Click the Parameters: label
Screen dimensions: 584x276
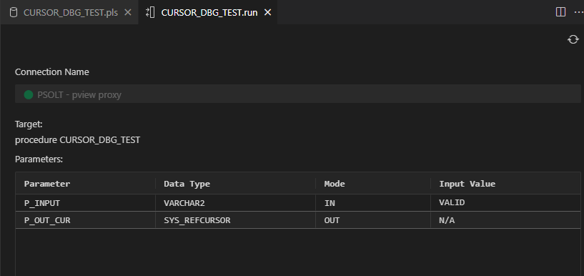coord(39,159)
